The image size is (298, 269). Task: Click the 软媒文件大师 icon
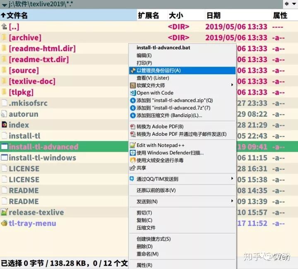[x=133, y=85]
